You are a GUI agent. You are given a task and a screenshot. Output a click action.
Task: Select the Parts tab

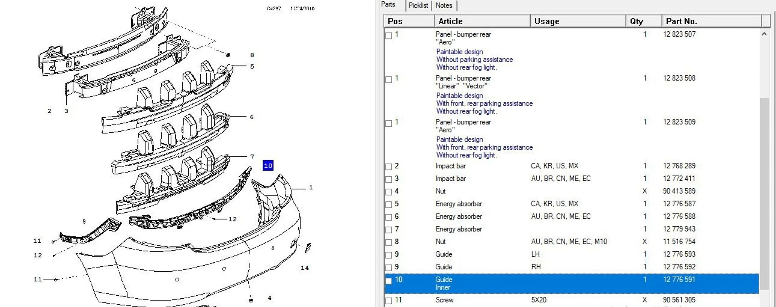click(388, 4)
